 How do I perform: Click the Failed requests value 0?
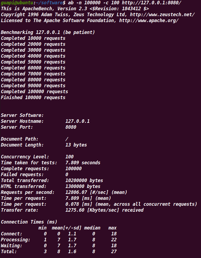[67, 175]
